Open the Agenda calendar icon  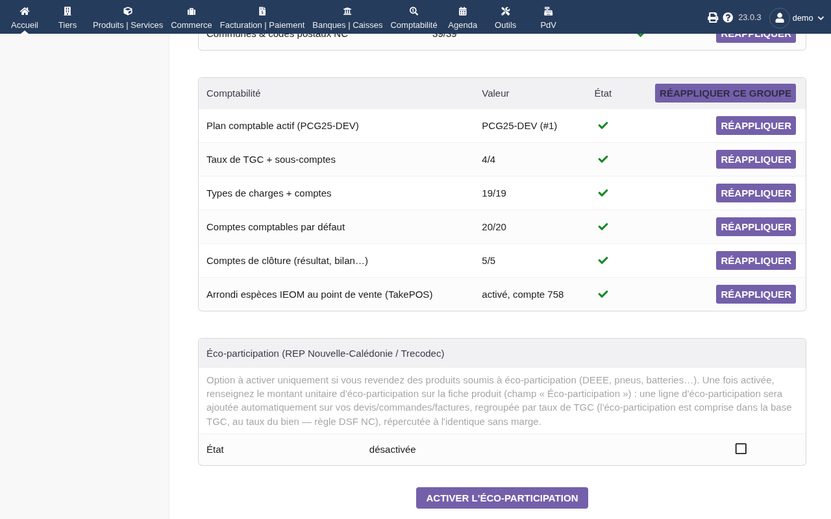[x=463, y=11]
